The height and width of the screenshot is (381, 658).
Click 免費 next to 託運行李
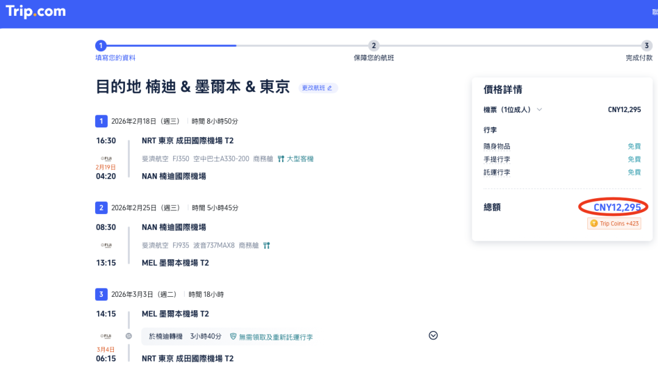634,173
